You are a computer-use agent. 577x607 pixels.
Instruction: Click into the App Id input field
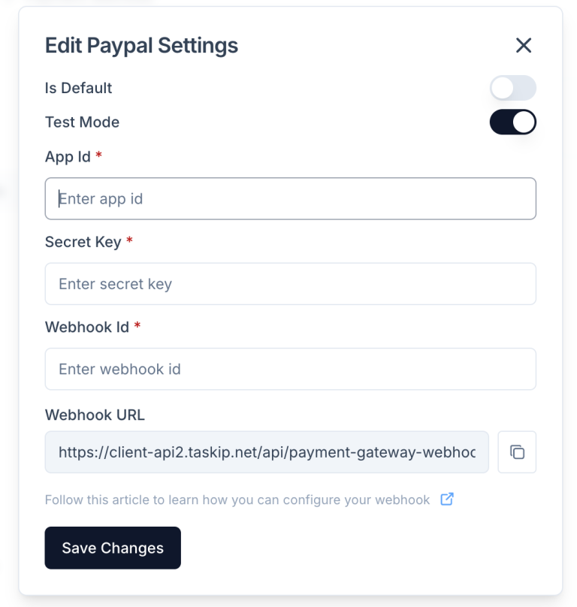coord(290,198)
